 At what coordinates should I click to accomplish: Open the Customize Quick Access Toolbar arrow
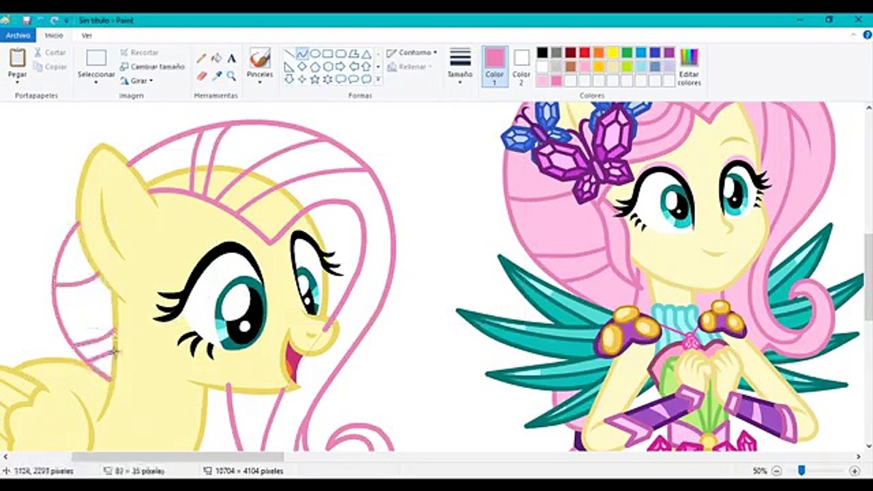tap(66, 20)
